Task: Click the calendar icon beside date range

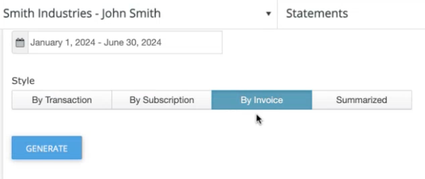Action: pos(20,42)
